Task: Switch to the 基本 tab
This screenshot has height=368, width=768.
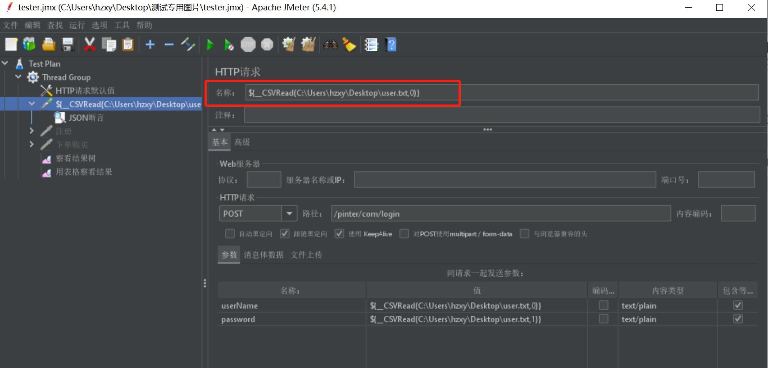Action: point(220,142)
